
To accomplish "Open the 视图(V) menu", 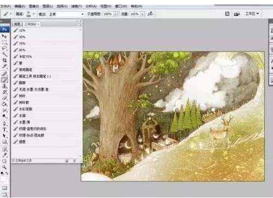I will point(106,7).
